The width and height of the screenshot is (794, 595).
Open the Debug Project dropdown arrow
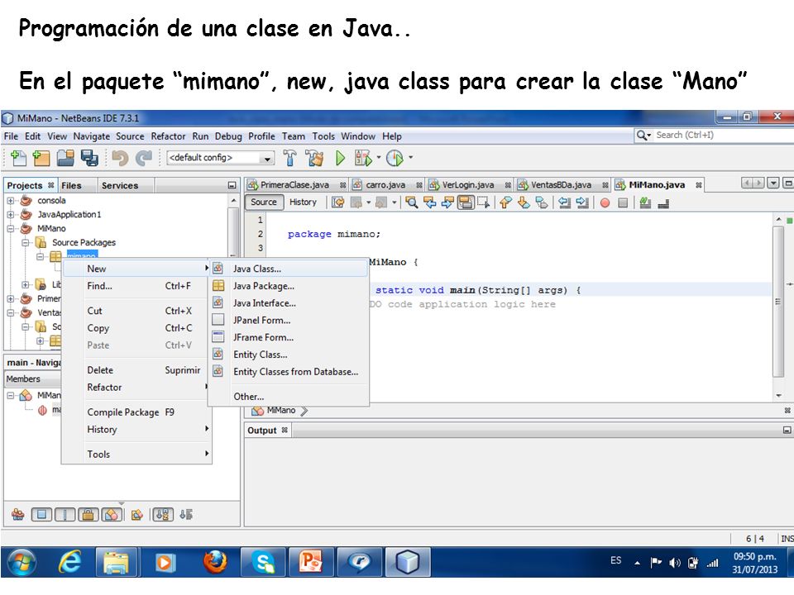click(x=379, y=158)
